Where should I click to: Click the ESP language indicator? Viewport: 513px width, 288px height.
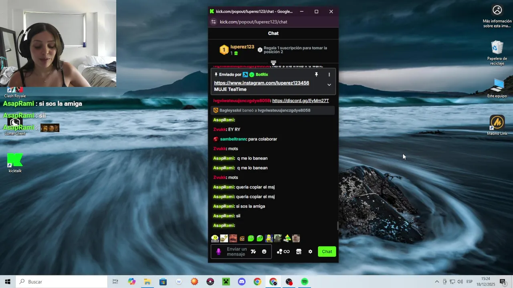pyautogui.click(x=469, y=282)
